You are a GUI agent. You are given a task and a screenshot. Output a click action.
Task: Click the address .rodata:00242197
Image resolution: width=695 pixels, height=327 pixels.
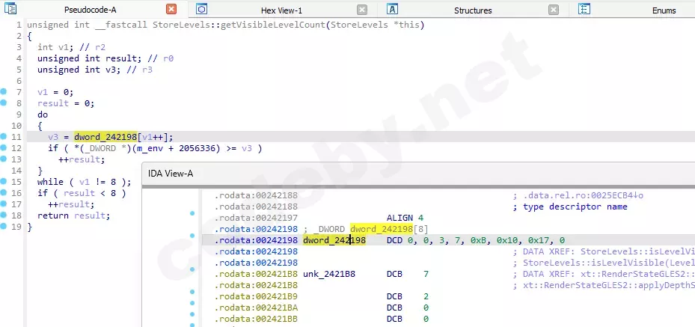tap(256, 218)
